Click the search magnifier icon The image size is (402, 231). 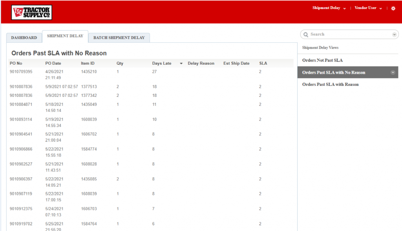[x=305, y=35]
